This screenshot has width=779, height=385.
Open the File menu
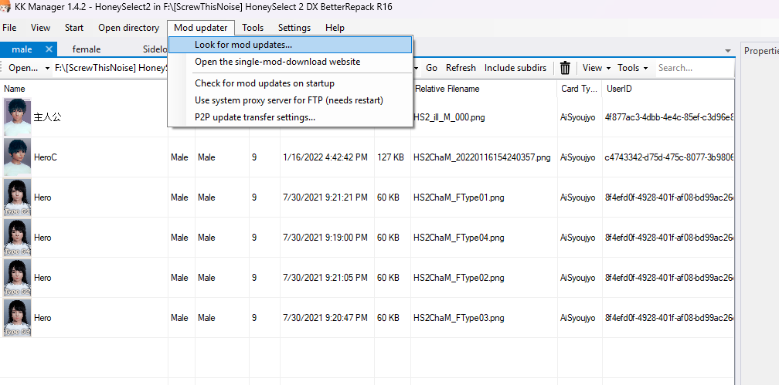[x=9, y=28]
